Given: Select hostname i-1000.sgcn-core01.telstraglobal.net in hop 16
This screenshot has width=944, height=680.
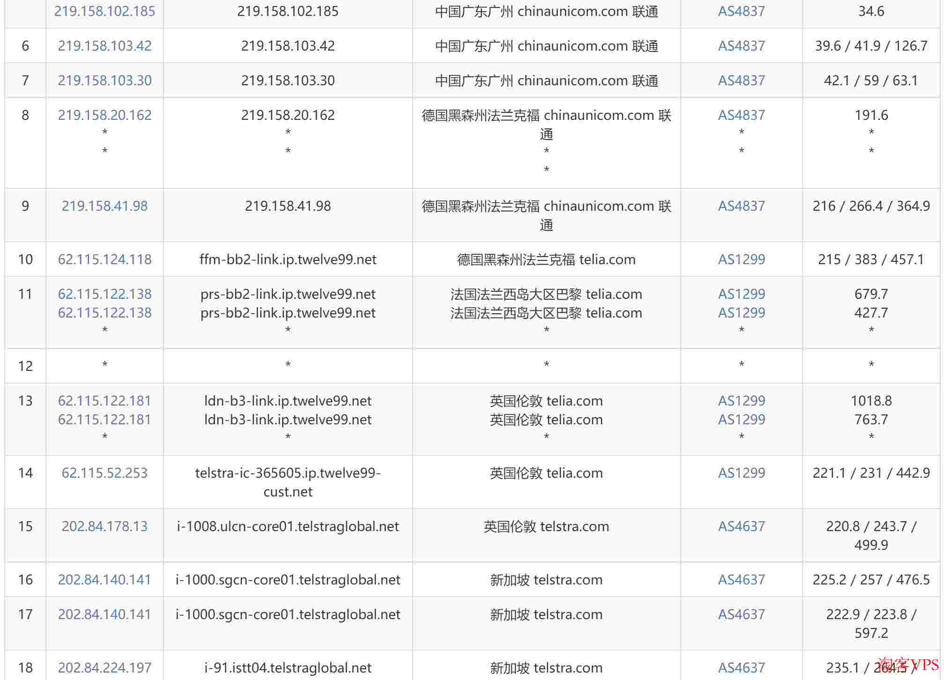Looking at the screenshot, I should (288, 580).
